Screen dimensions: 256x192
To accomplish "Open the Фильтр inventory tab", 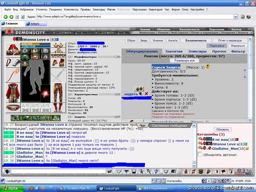I will (x=238, y=52).
